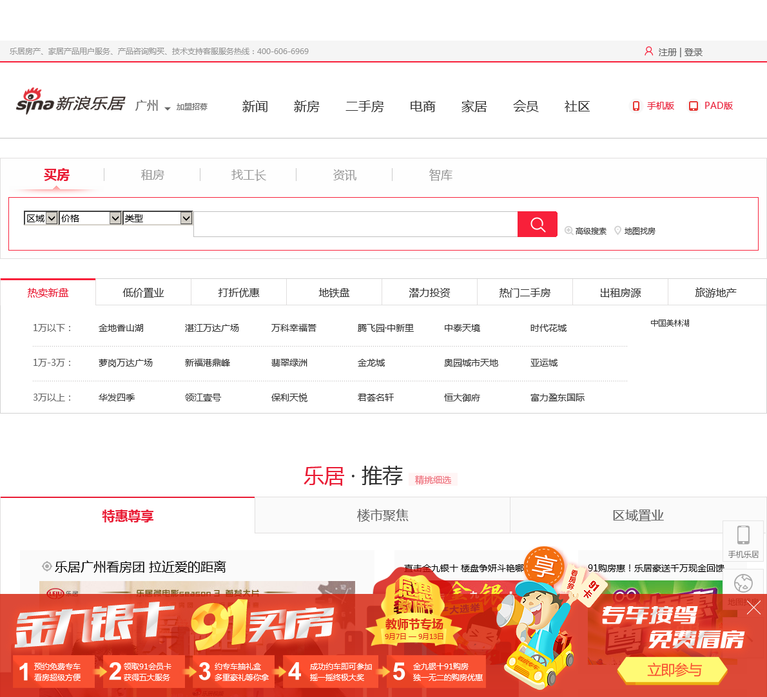Open 家居 in the main navigation

(x=474, y=106)
